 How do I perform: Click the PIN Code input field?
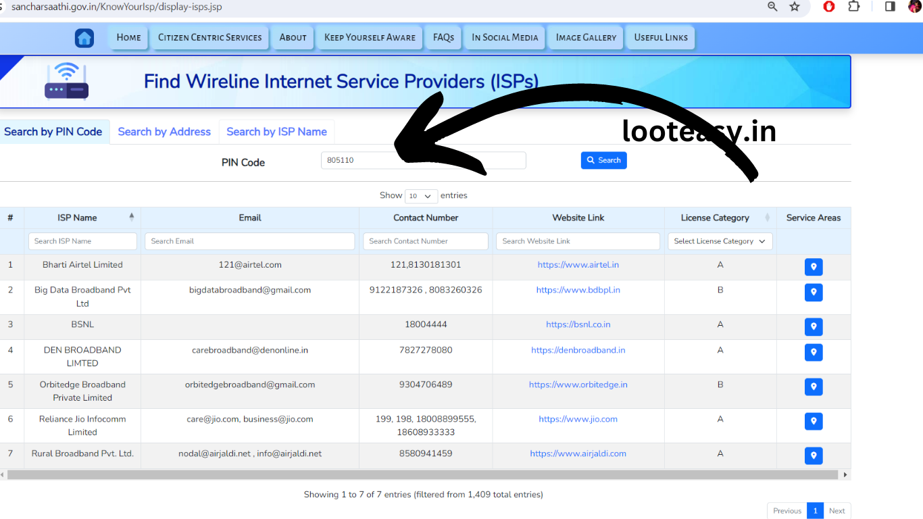coord(423,160)
